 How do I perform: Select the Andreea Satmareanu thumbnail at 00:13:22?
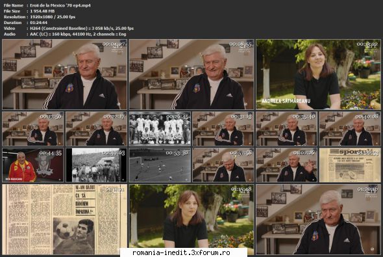tap(318, 74)
